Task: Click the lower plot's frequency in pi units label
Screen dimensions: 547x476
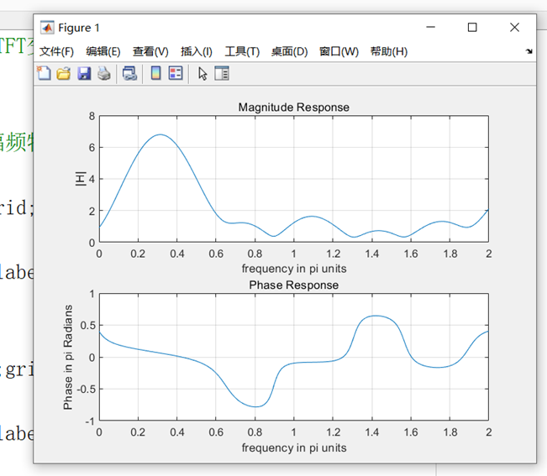Action: click(294, 447)
